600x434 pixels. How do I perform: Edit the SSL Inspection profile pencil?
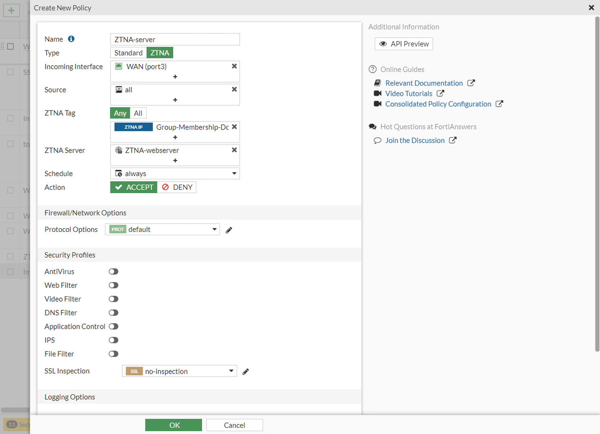(246, 372)
